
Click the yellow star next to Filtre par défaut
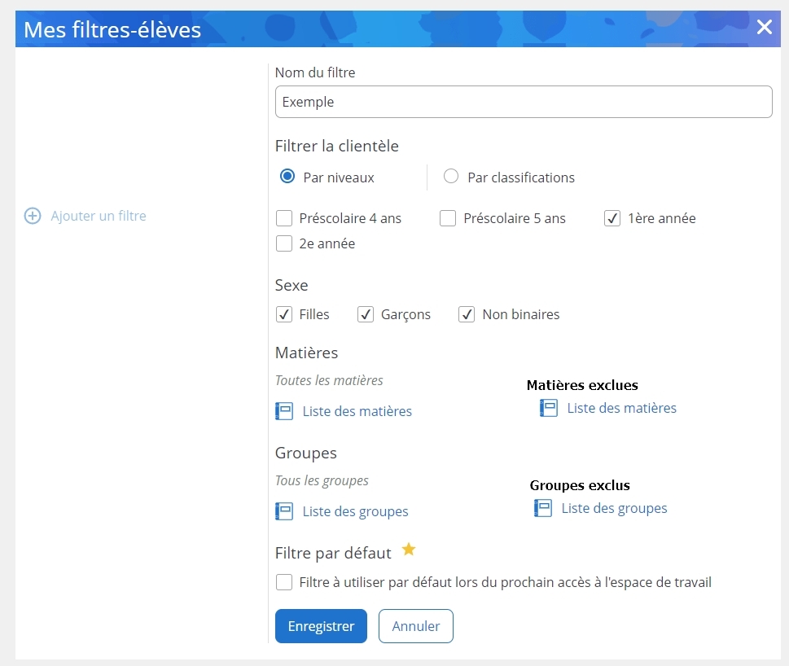click(x=409, y=550)
